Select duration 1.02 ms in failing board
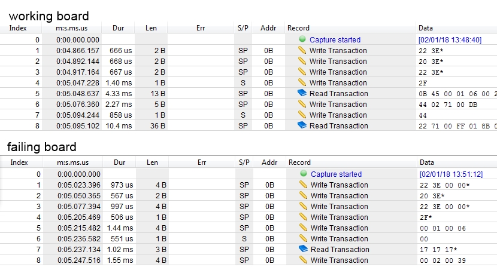The width and height of the screenshot is (497, 270). click(120, 250)
